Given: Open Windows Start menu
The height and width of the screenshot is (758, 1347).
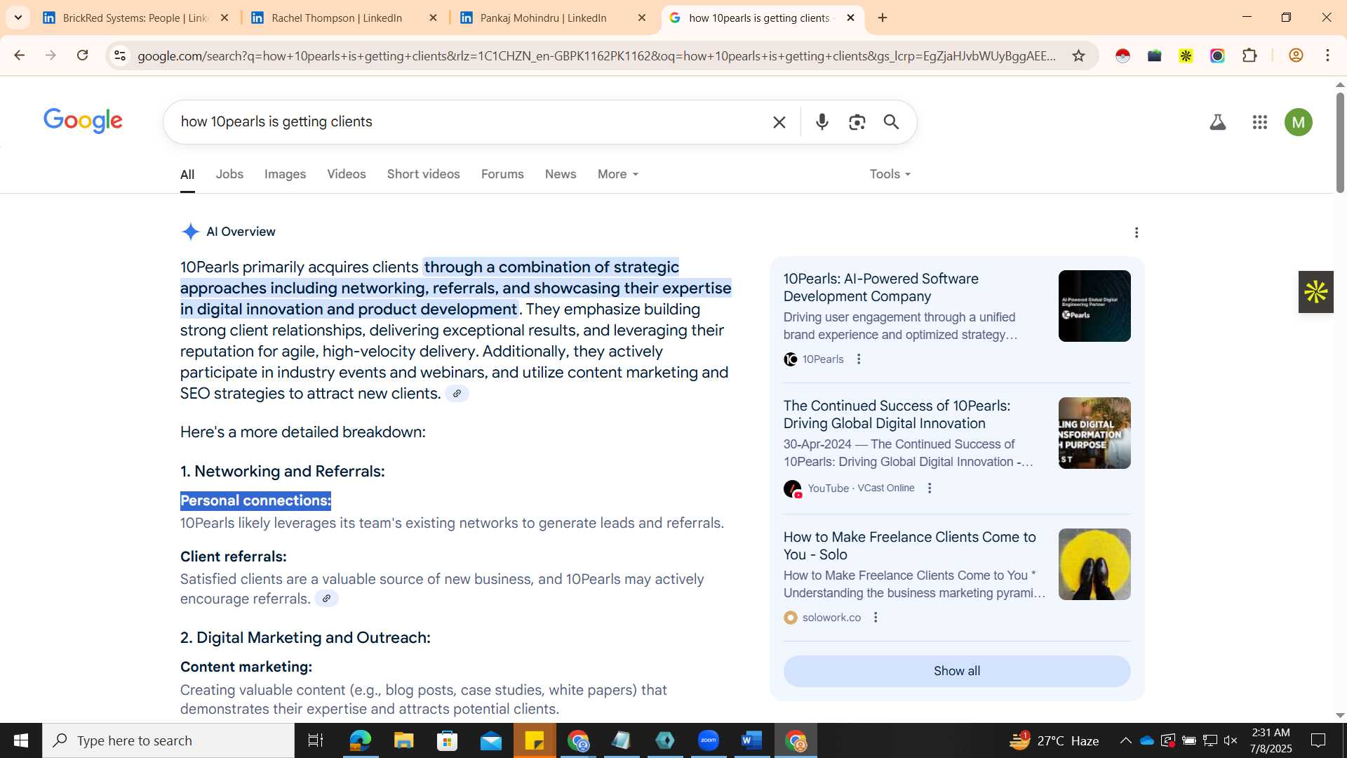Looking at the screenshot, I should point(21,740).
